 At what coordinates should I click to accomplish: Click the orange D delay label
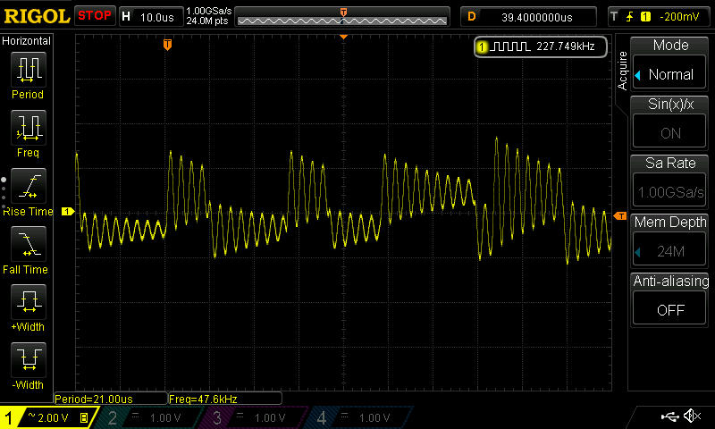472,17
